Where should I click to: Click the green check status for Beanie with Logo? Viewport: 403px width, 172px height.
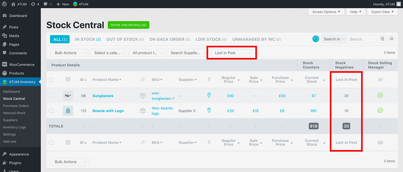pos(380,110)
